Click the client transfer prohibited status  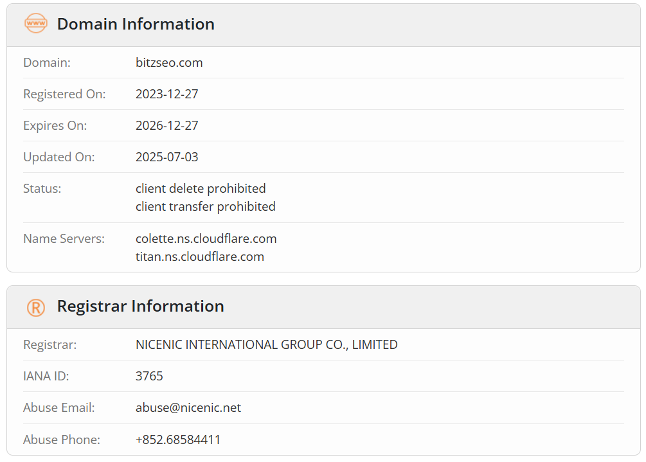pos(205,206)
